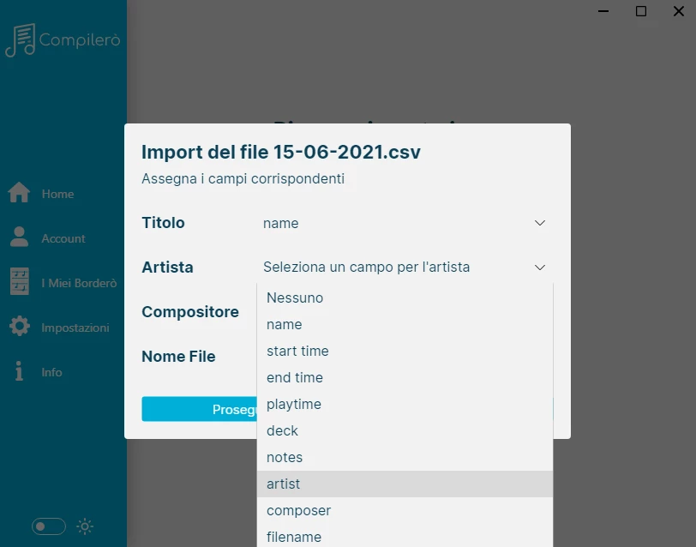This screenshot has height=547, width=696.
Task: Click the Nome File field label
Action: pos(178,357)
